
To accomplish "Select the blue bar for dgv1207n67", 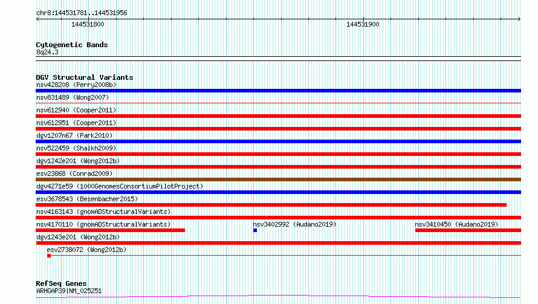I will coord(278,141).
